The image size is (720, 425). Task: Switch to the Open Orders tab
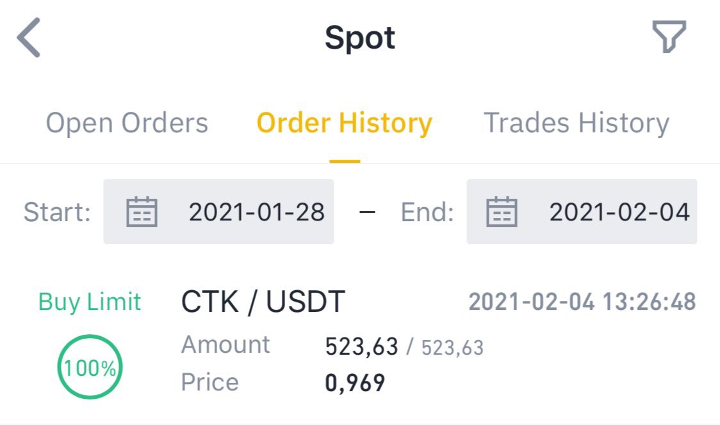127,123
